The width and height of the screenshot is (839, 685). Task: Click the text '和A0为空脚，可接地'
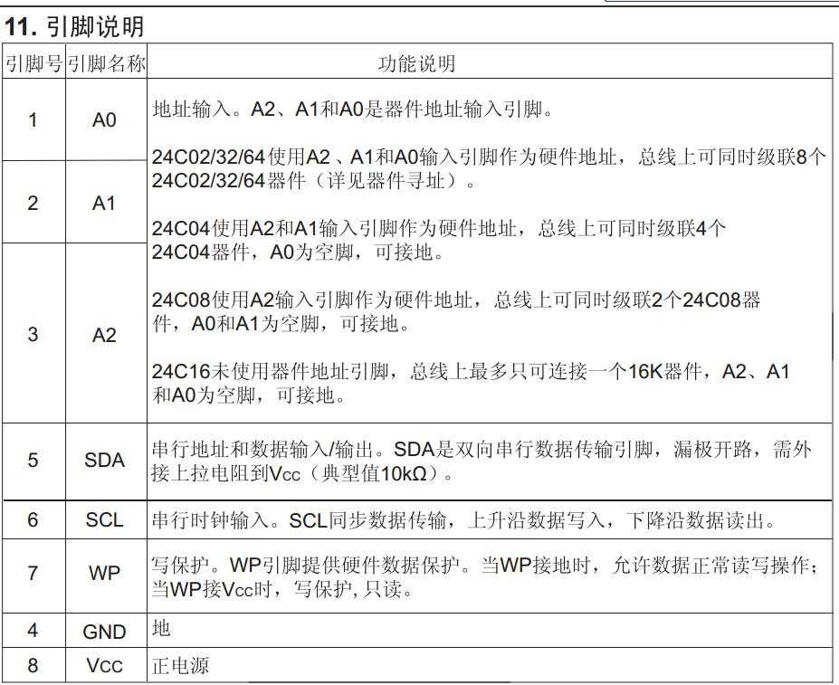tap(249, 395)
